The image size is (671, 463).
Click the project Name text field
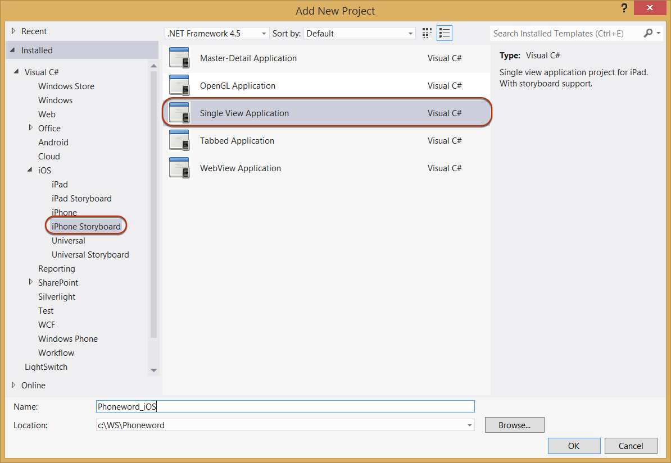[285, 407]
